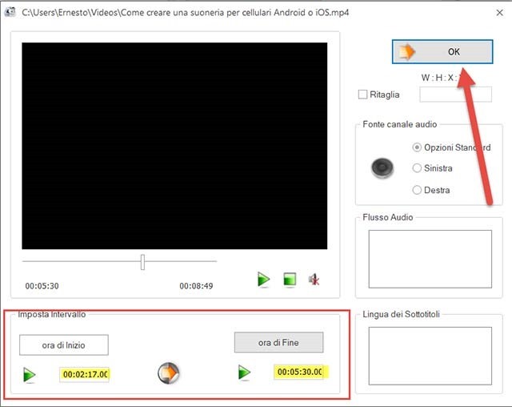The width and height of the screenshot is (512, 407).
Task: Click the crop dimensions field beside Ritaglia
Action: [455, 95]
